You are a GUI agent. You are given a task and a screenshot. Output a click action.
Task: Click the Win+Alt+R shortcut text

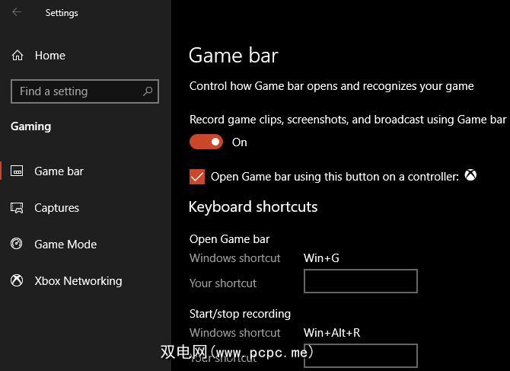point(332,333)
